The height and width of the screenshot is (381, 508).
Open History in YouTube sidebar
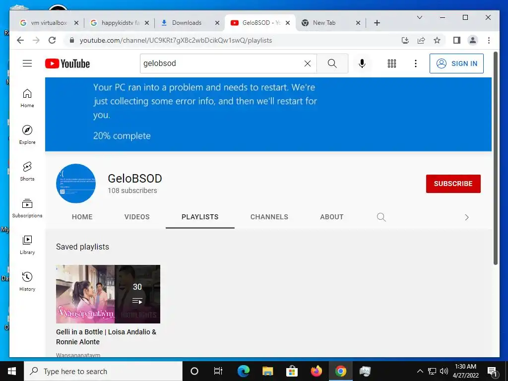27,282
